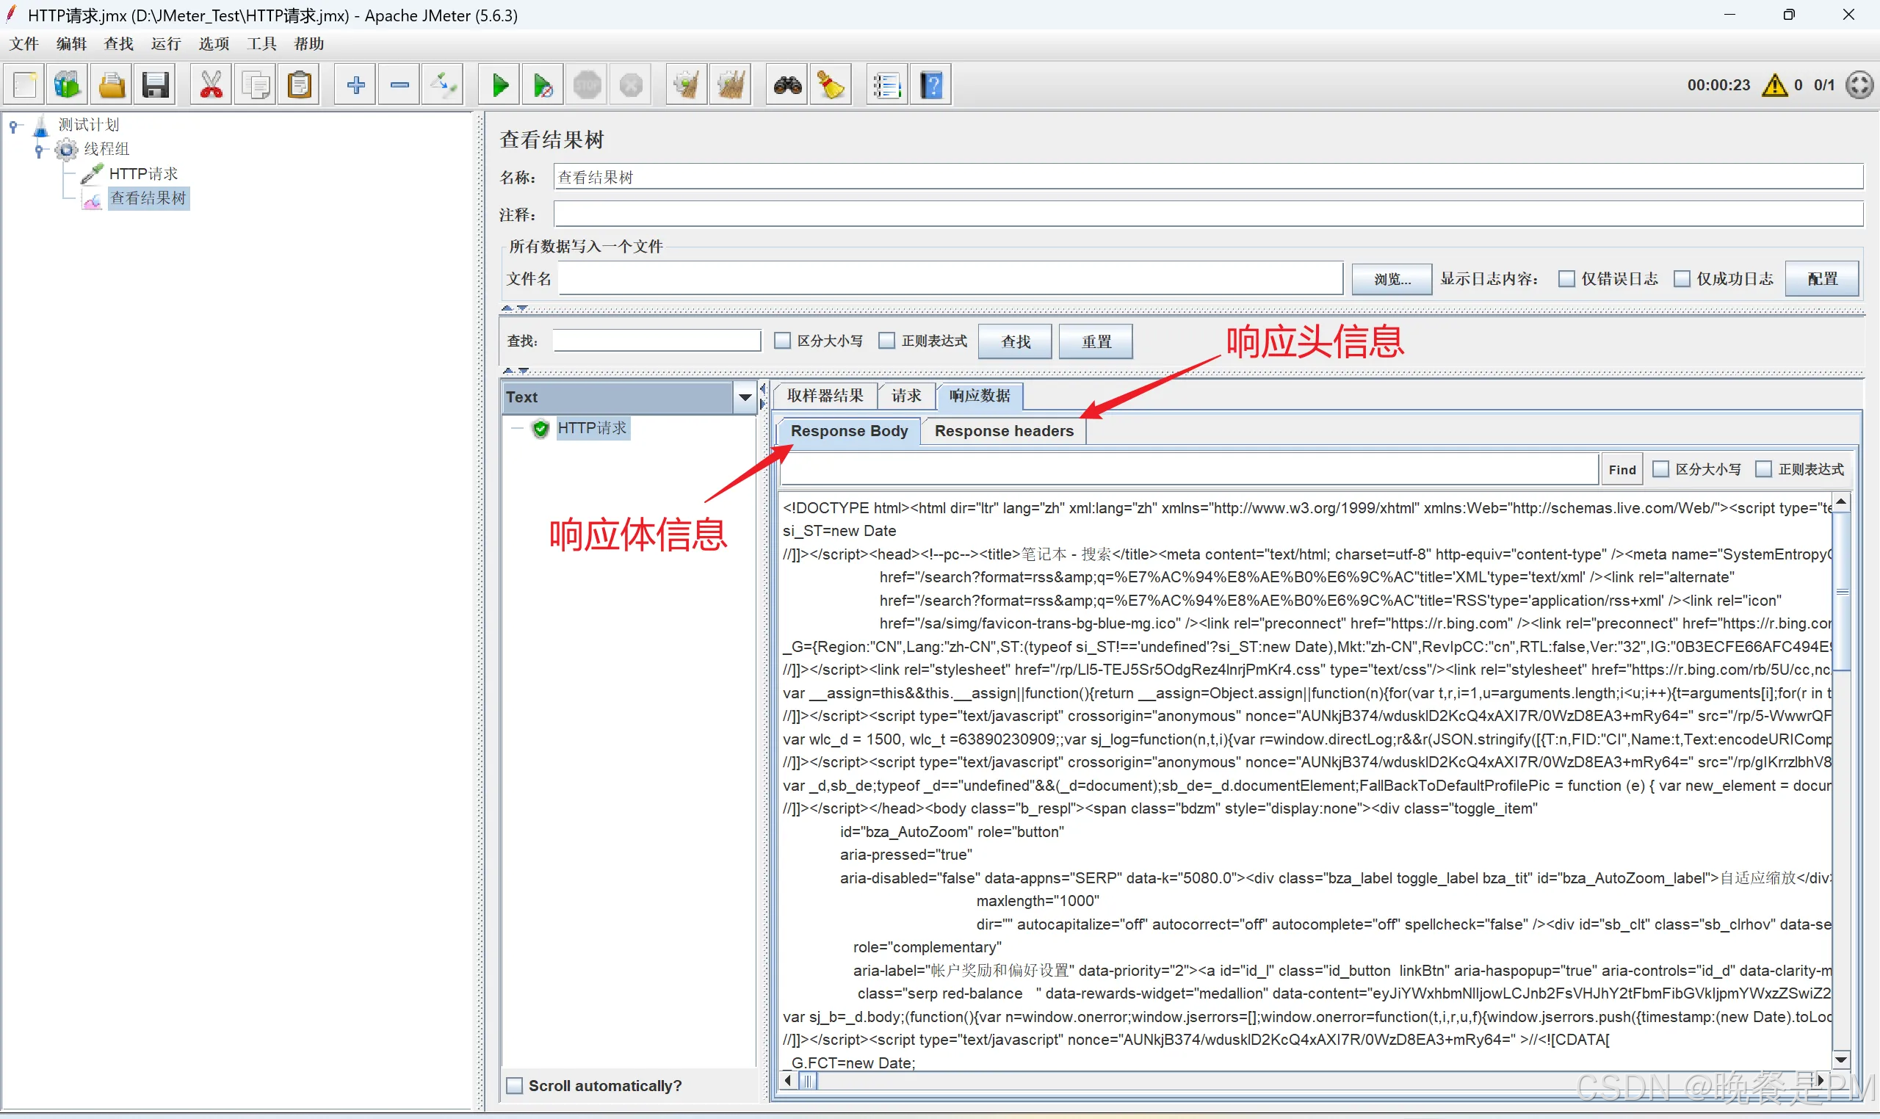Viewport: 1880px width, 1119px height.
Task: Click green shield beside HTTP请求 result
Action: [x=540, y=428]
